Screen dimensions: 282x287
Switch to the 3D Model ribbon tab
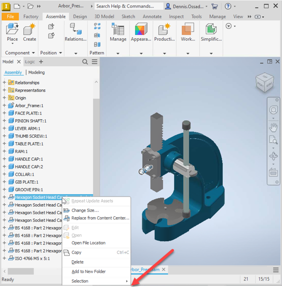104,17
